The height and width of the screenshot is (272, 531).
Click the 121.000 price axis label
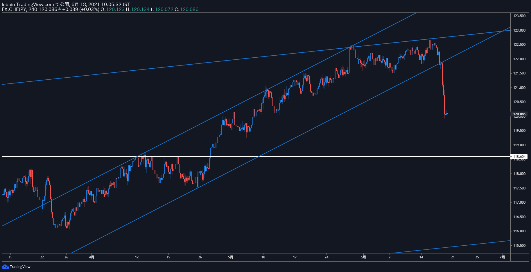click(x=519, y=88)
